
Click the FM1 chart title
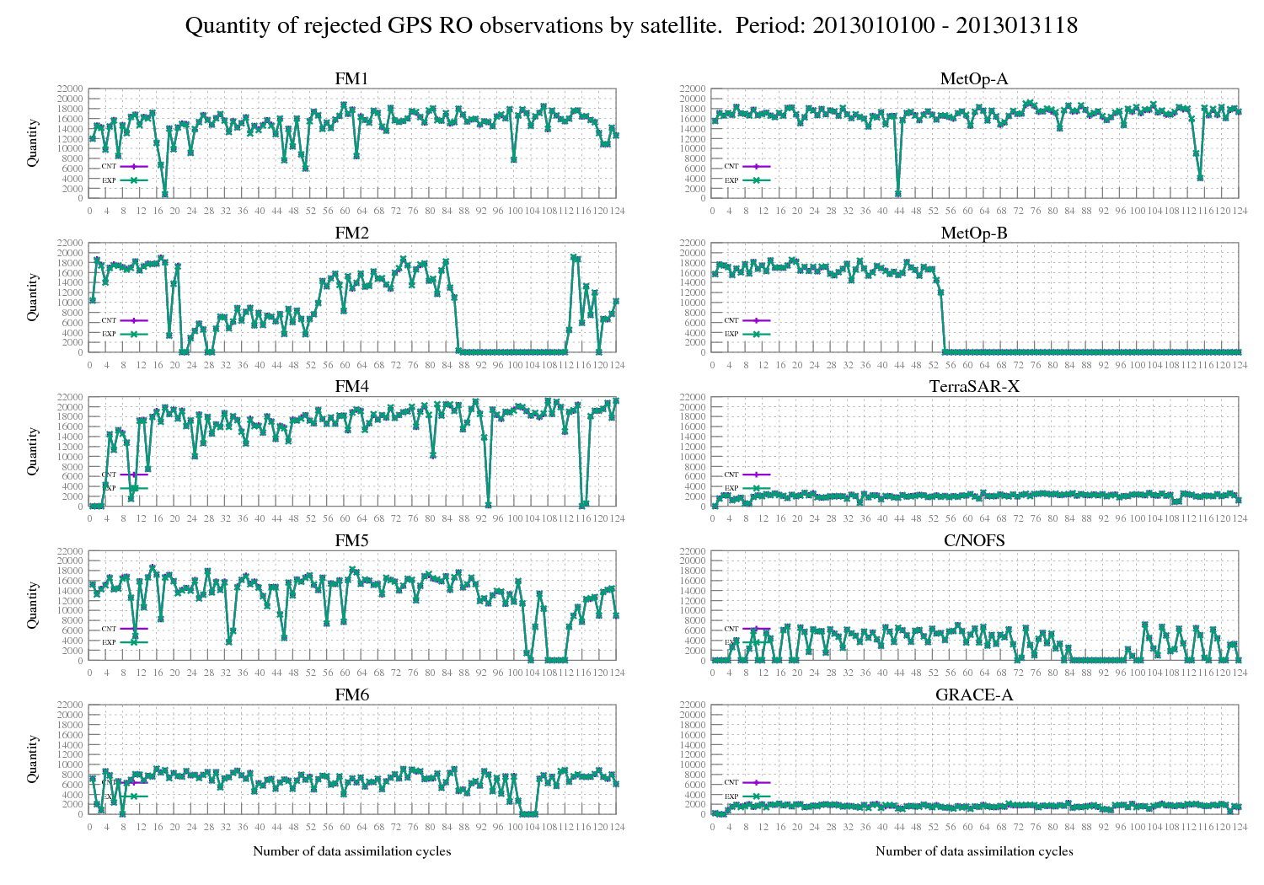coord(351,78)
